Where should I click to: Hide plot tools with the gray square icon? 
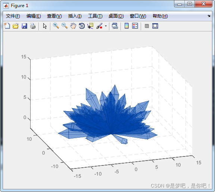pyautogui.click(x=147, y=26)
